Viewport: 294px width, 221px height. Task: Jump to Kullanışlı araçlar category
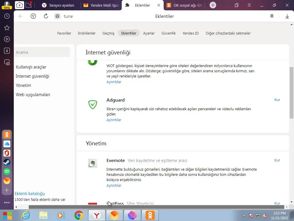pyautogui.click(x=31, y=67)
